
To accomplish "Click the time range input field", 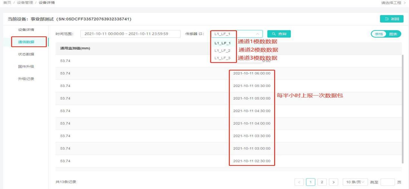I will coord(130,34).
